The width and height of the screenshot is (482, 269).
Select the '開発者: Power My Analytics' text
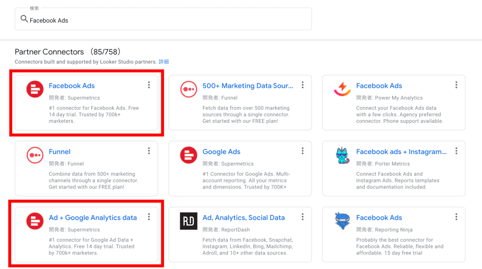point(389,98)
